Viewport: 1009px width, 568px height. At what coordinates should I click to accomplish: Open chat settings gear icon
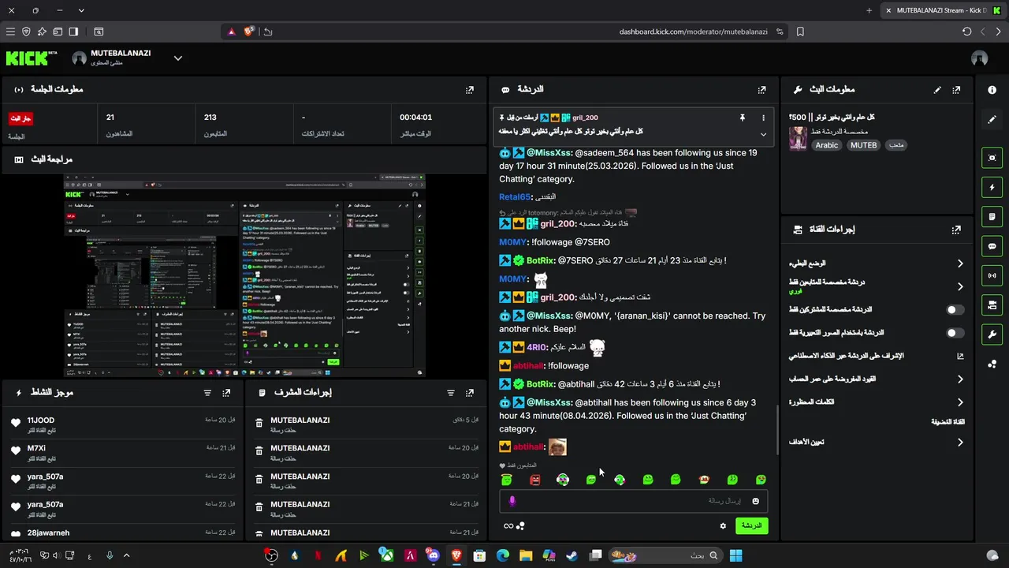tap(723, 525)
